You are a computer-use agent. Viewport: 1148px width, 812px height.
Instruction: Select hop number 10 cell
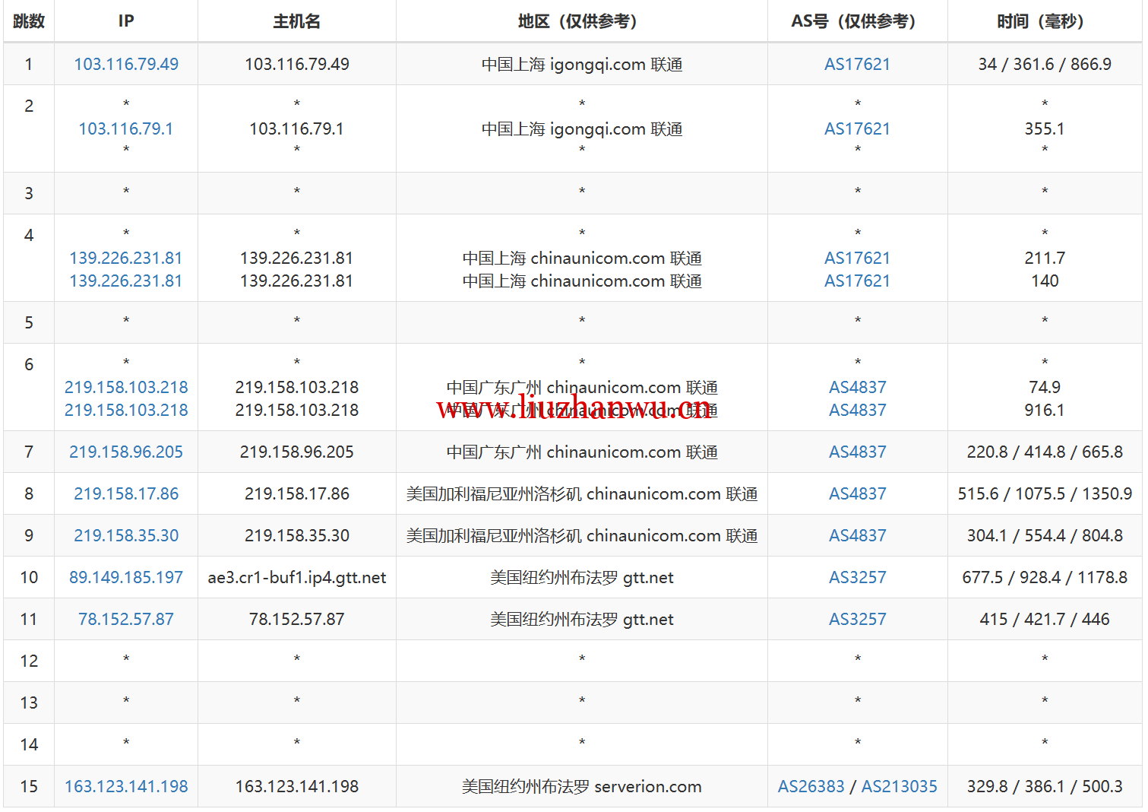(29, 577)
